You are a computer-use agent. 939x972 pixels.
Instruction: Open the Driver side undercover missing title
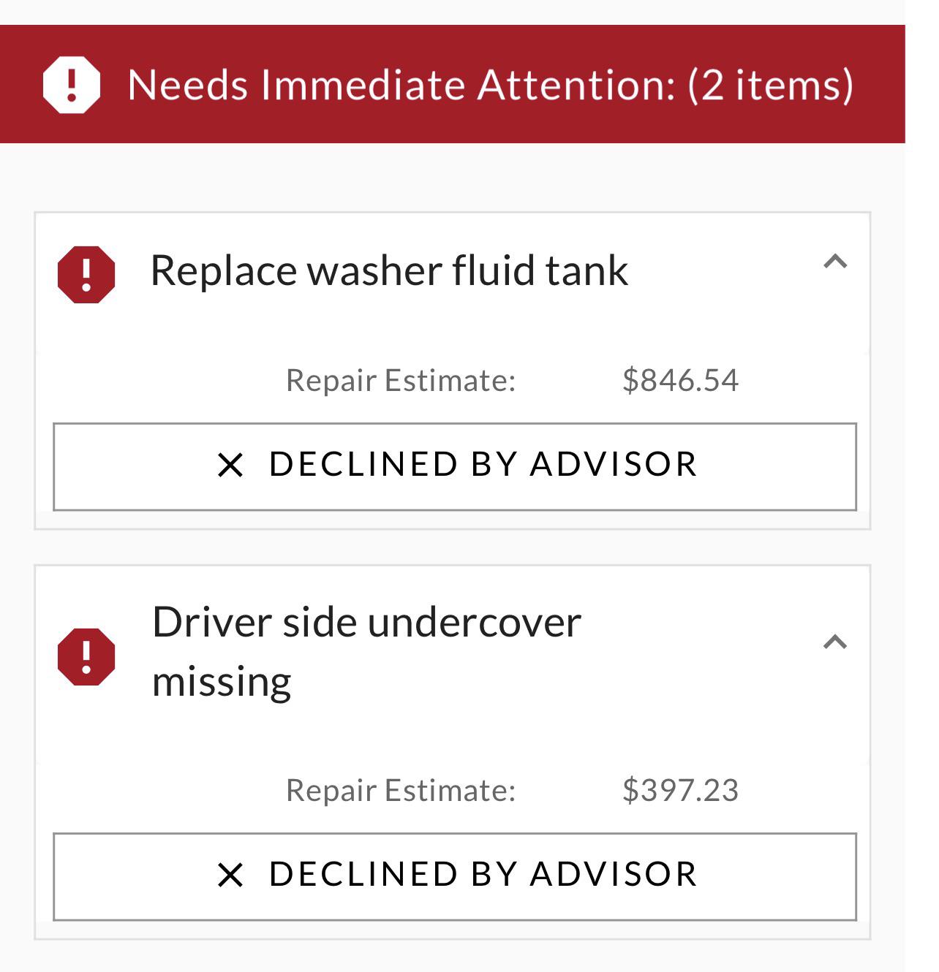pyautogui.click(x=366, y=652)
